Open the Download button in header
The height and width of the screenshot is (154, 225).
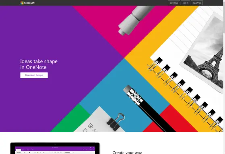pos(174,3)
